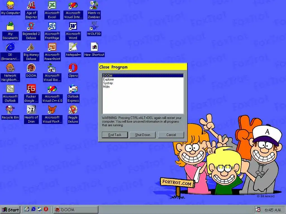Click the Microsoft Excel desktop shortcut

point(52,10)
